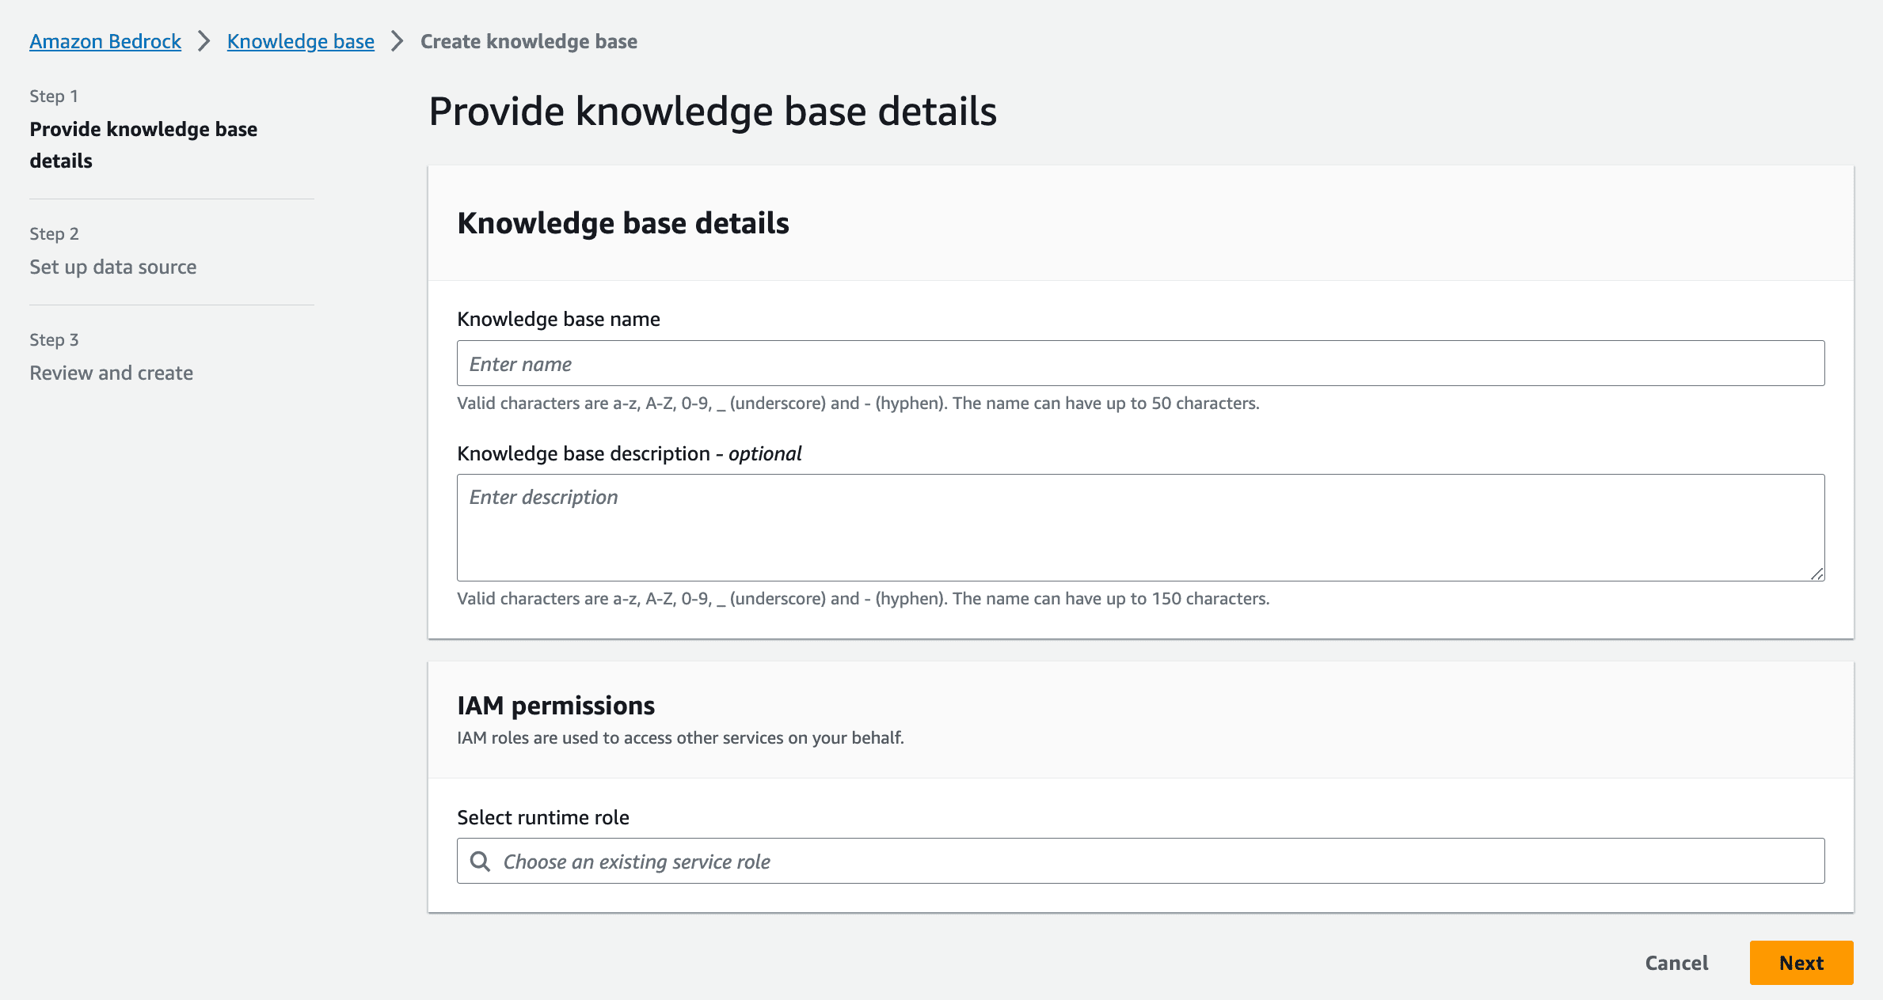Navigate to Knowledge base via breadcrumb

tap(300, 40)
